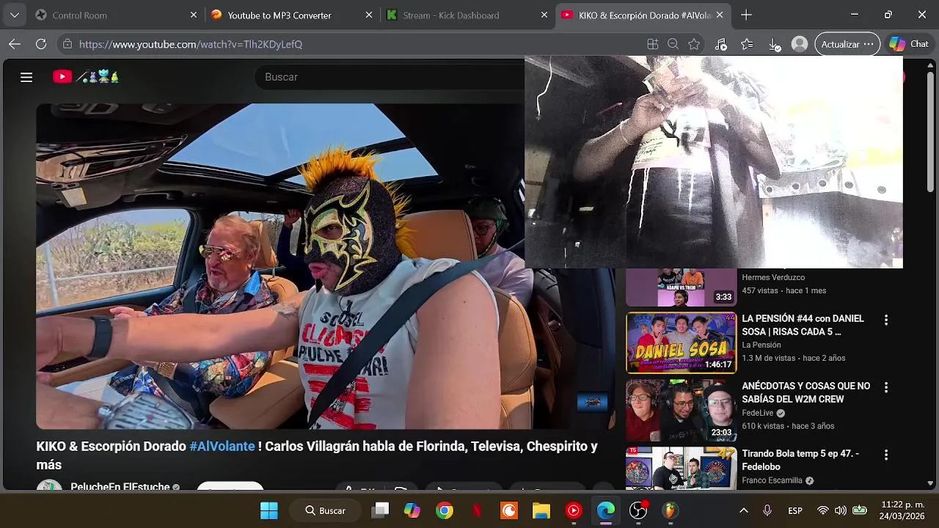
Task: Open more options for the W2M CREW video
Action: coord(886,387)
